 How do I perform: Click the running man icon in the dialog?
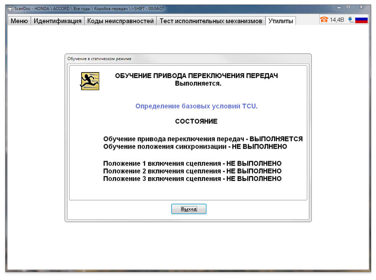[90, 81]
